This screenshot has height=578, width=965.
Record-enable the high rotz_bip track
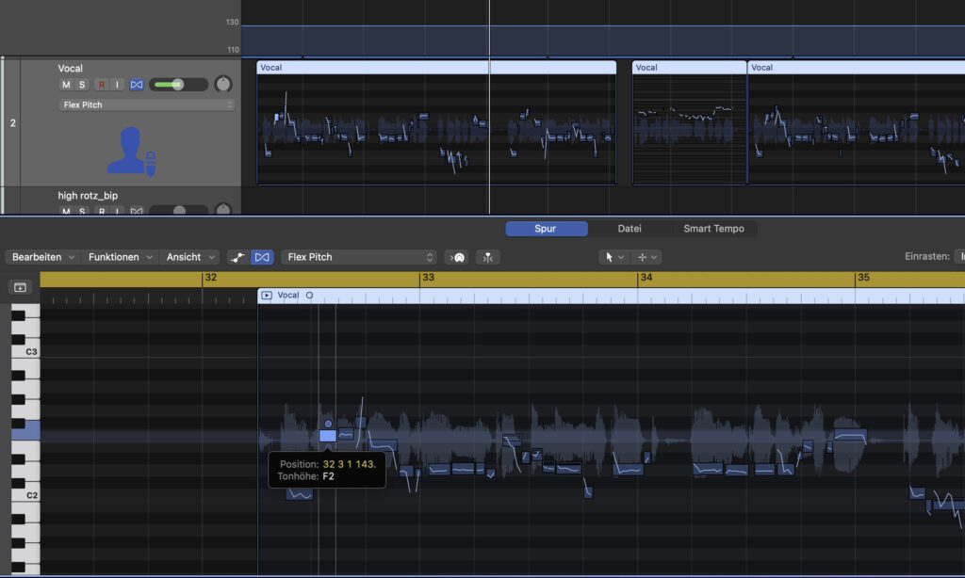pos(102,211)
